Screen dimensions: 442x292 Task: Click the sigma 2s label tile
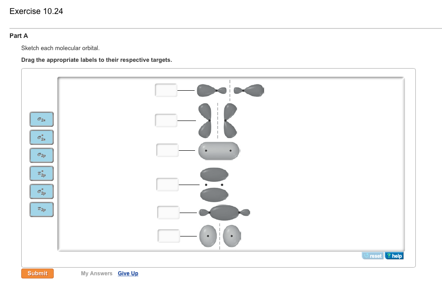pyautogui.click(x=42, y=120)
